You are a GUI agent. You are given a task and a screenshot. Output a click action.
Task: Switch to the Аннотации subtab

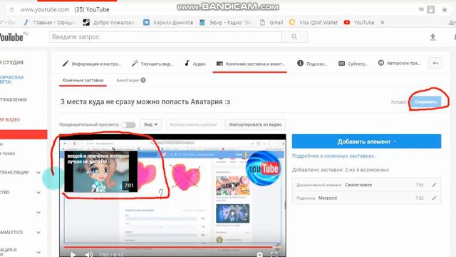coord(128,80)
